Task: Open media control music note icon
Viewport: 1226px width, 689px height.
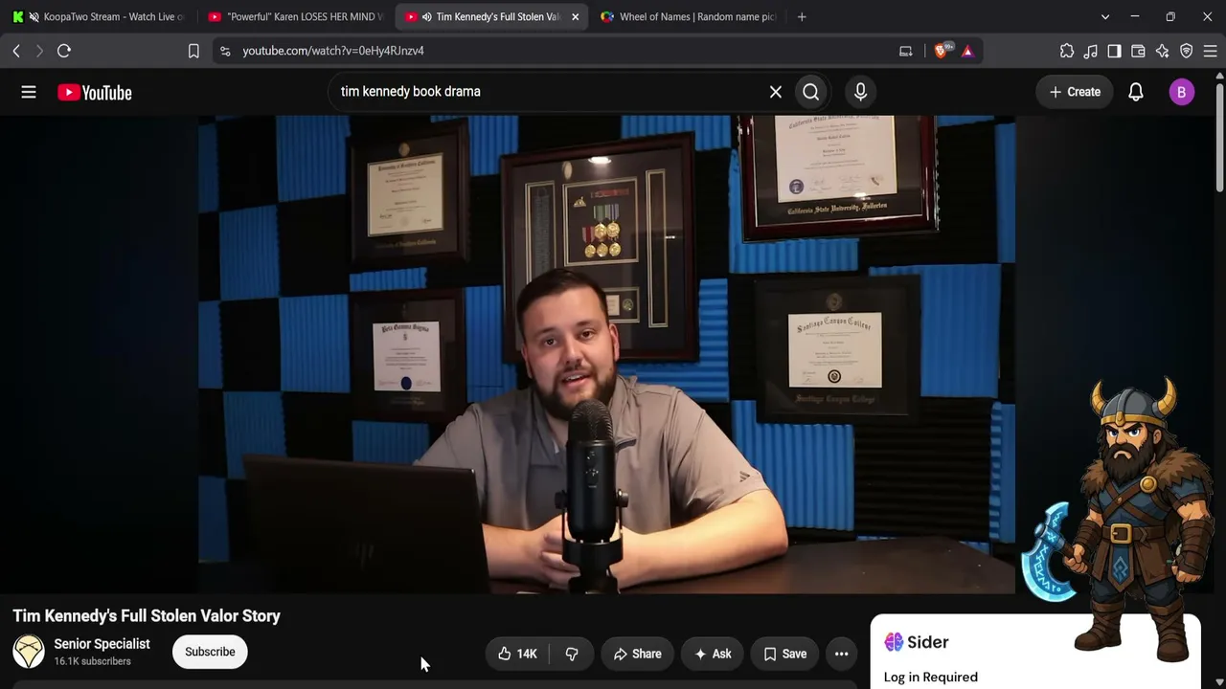Action: click(1091, 51)
